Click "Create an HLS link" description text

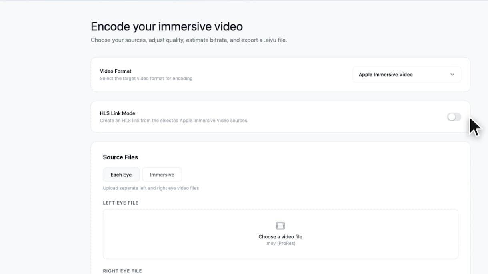tap(174, 121)
